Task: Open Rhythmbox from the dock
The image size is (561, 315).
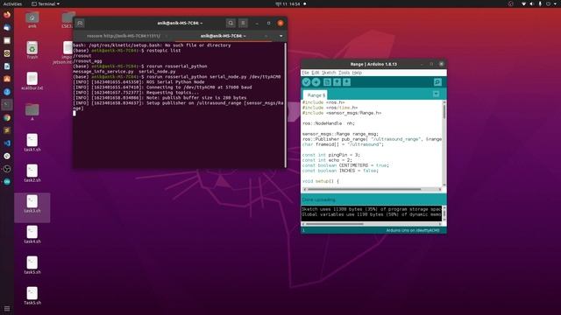Action: [7, 53]
